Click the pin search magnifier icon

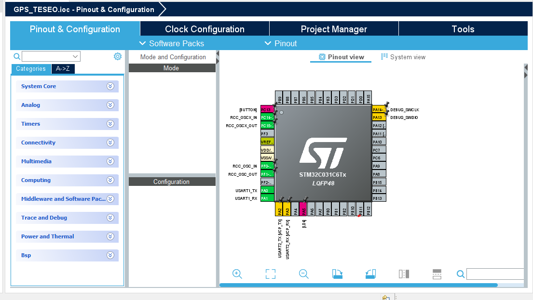pos(460,274)
